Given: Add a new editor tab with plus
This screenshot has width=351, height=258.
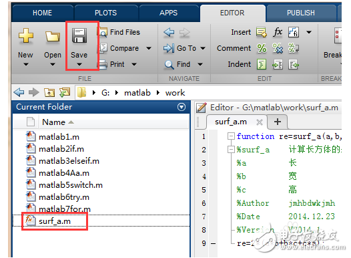Looking at the screenshot, I should coord(278,122).
